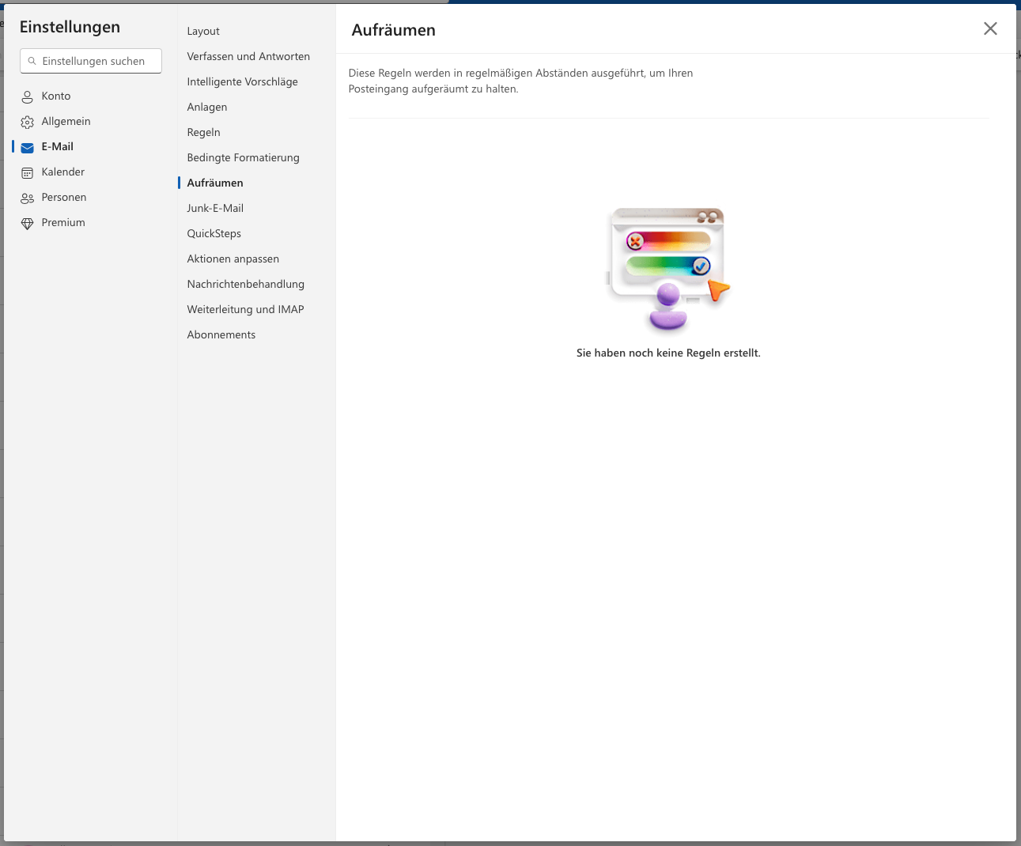Open the Regeln page
1021x846 pixels.
pyautogui.click(x=203, y=132)
